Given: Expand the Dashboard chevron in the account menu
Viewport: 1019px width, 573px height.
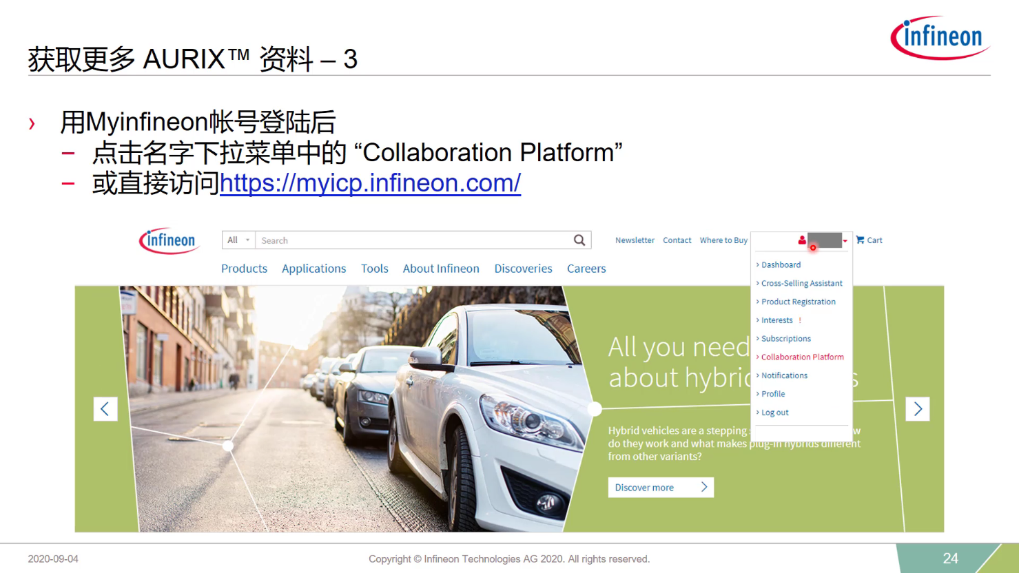Looking at the screenshot, I should [757, 264].
